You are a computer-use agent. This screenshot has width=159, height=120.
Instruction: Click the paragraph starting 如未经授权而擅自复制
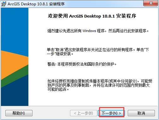point(100,85)
